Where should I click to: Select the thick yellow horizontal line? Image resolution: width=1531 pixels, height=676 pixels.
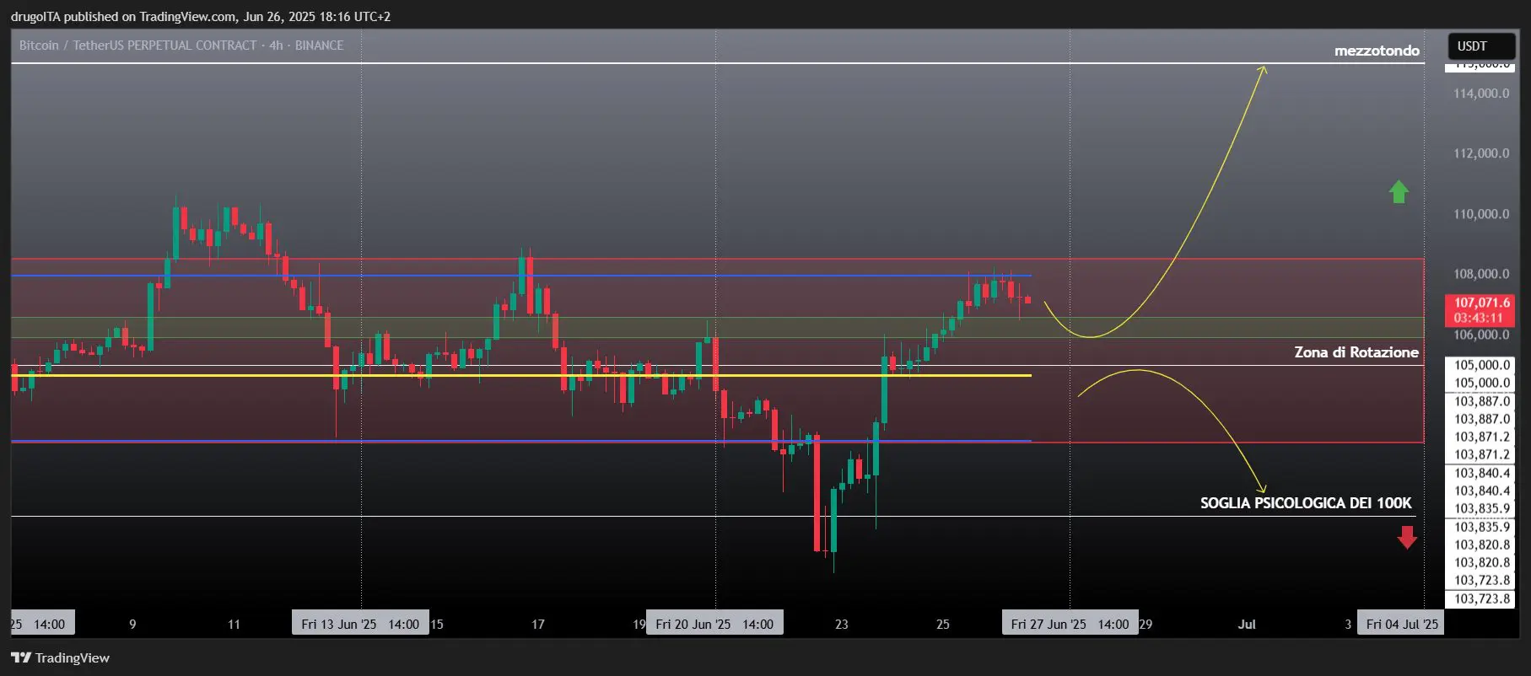(x=521, y=375)
